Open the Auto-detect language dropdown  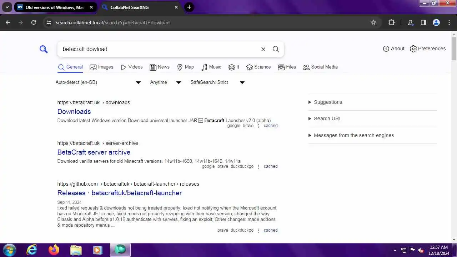(x=98, y=82)
